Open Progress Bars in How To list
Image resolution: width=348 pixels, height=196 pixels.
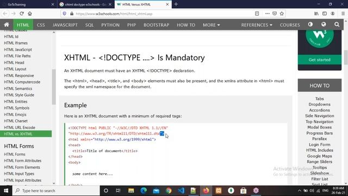pos(319,133)
